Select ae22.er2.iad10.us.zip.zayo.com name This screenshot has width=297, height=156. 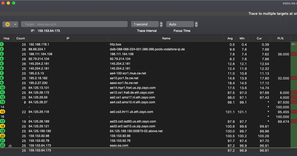(x=132, y=126)
